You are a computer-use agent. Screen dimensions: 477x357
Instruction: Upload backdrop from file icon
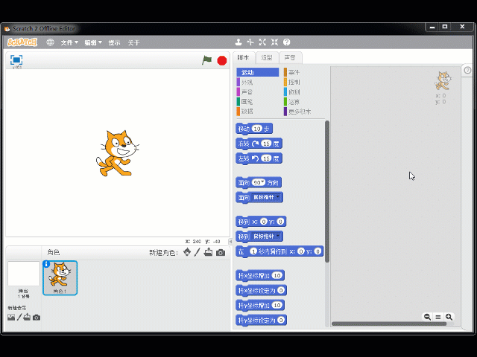pyautogui.click(x=27, y=317)
